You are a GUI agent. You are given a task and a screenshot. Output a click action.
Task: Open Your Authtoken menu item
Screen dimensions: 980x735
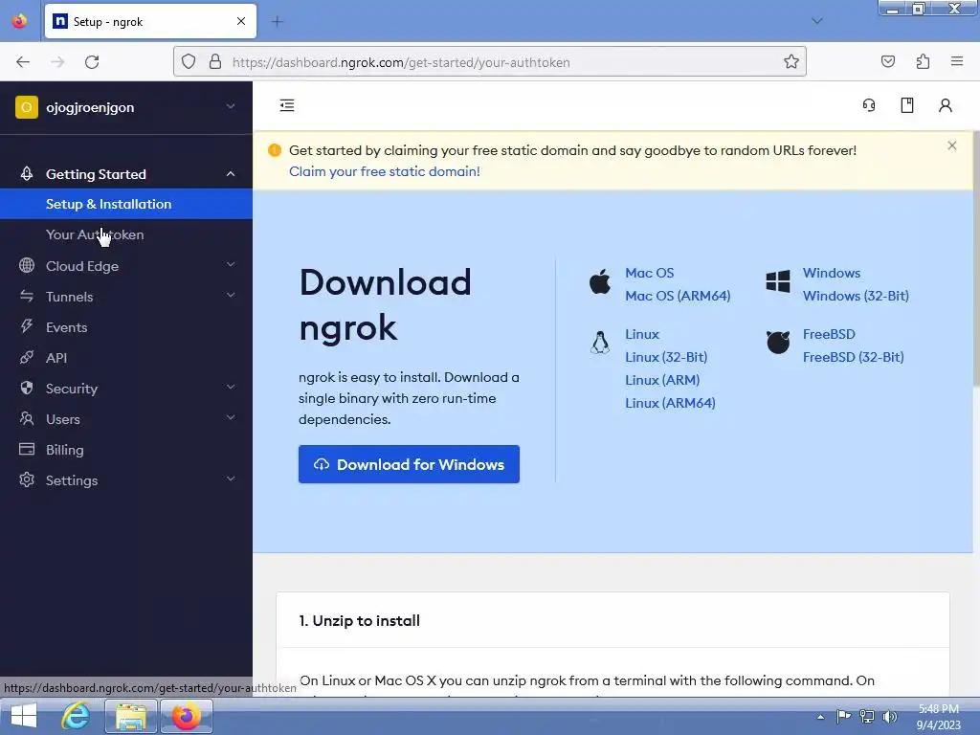(126, 234)
